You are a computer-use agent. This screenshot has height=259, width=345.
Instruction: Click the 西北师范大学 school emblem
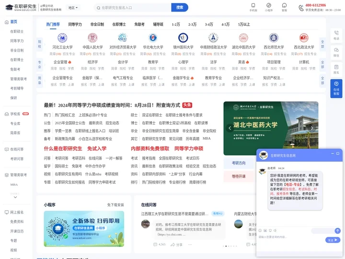[274, 38]
